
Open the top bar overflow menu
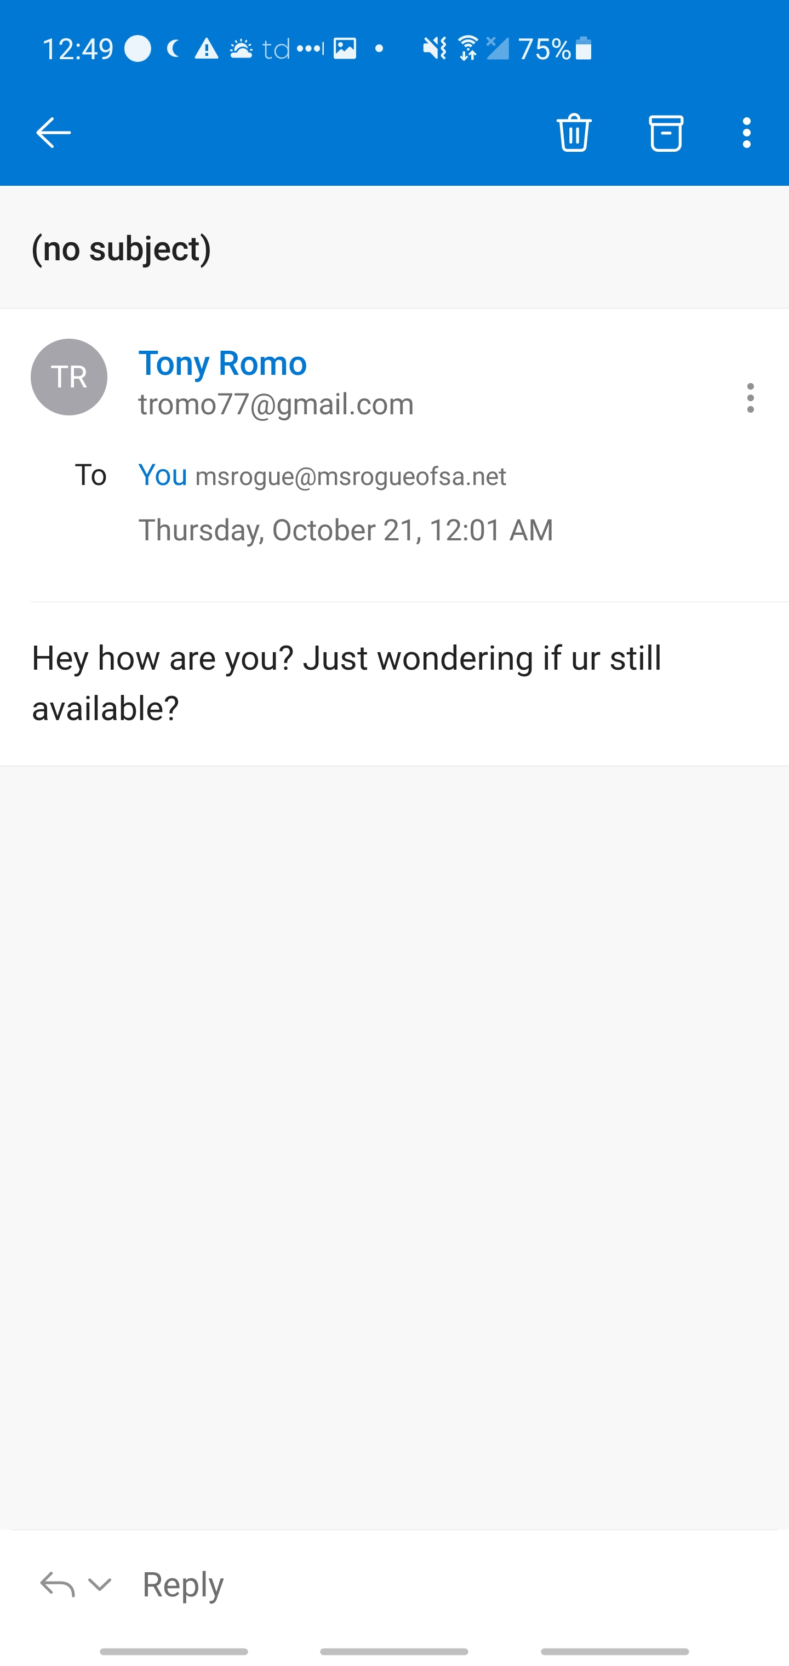pos(746,133)
